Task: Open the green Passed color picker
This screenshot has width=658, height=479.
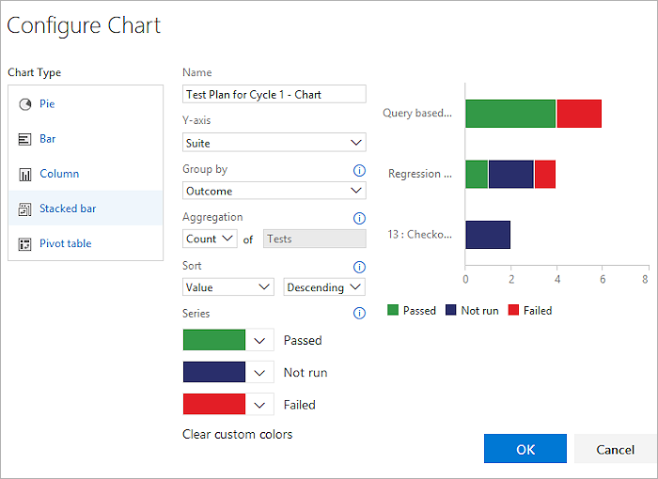Action: point(260,340)
